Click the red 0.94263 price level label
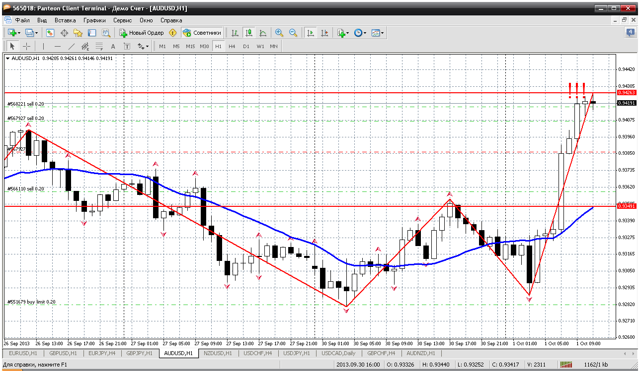The height and width of the screenshot is (371, 640). click(626, 93)
